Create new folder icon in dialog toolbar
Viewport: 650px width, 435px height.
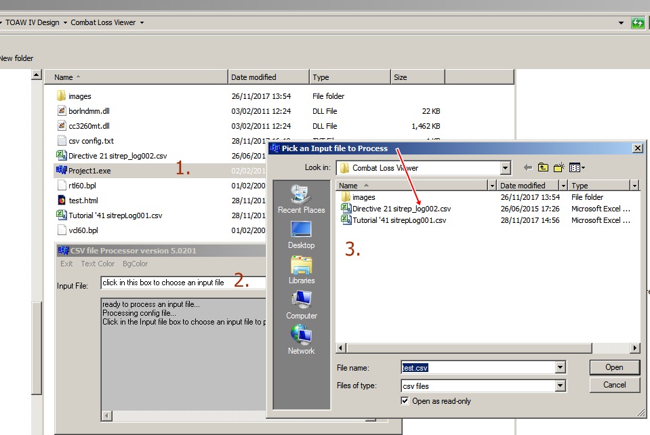click(x=558, y=168)
